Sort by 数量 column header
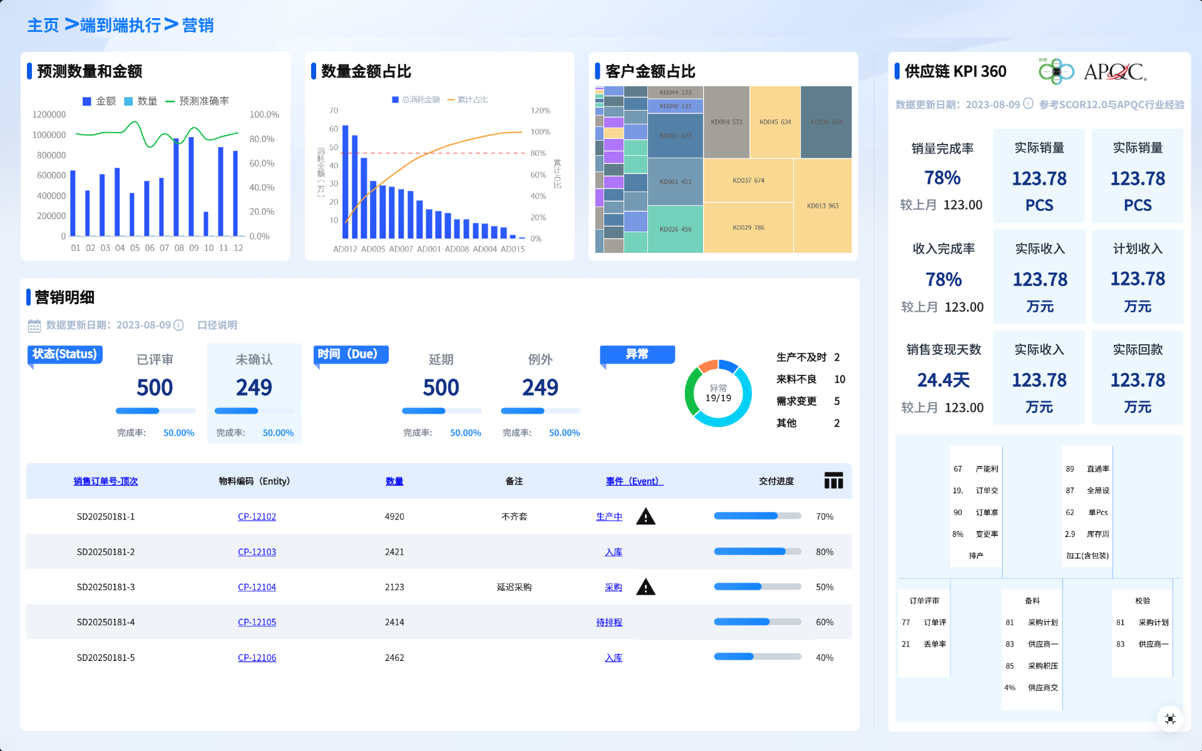1202x751 pixels. pos(394,481)
